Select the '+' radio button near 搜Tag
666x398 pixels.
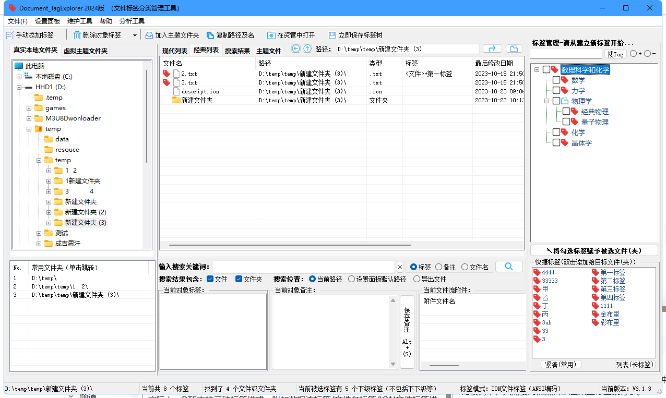[633, 54]
